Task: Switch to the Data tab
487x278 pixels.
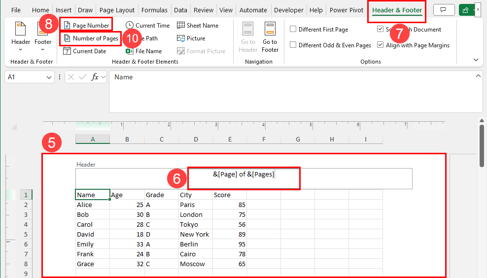Action: (x=180, y=10)
